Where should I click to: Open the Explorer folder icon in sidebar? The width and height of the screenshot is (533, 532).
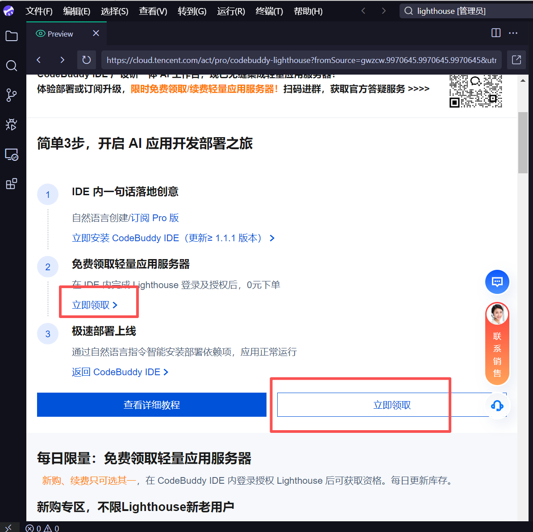(x=12, y=36)
